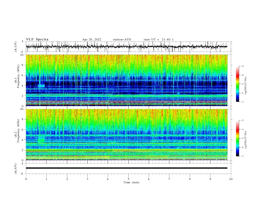Click the "6" tick on the time axis

pyautogui.click(x=149, y=179)
